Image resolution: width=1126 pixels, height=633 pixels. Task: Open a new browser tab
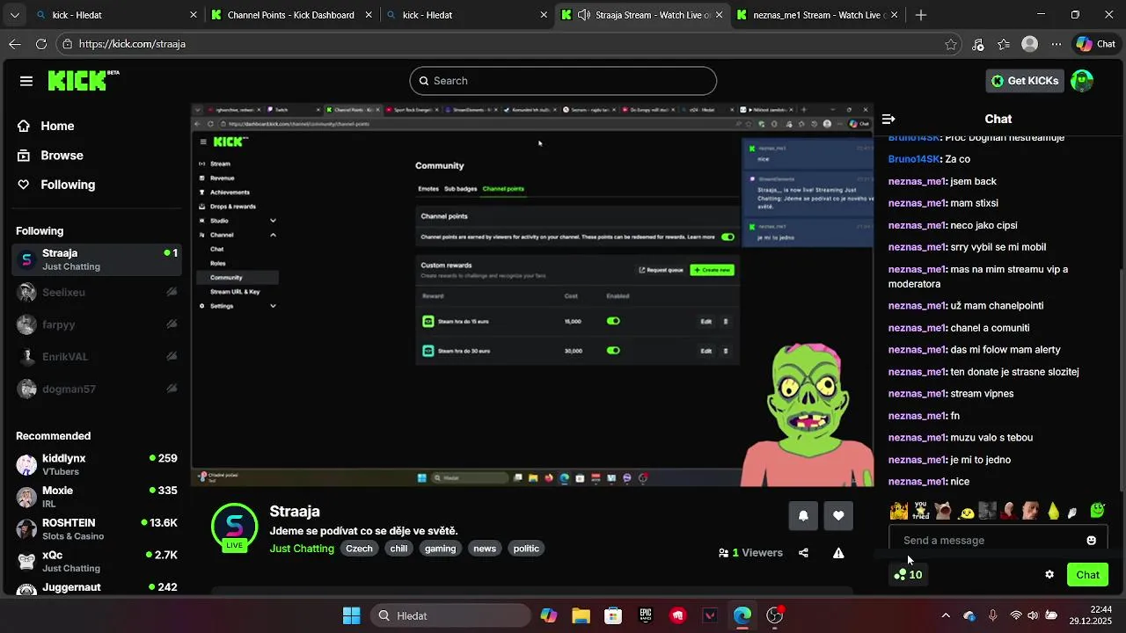click(921, 15)
